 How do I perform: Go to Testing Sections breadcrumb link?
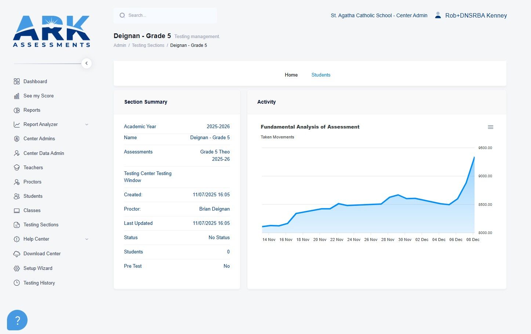coord(148,45)
